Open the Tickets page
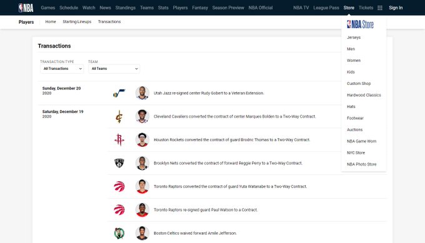Viewport: 425px width, 243px height. tap(366, 8)
